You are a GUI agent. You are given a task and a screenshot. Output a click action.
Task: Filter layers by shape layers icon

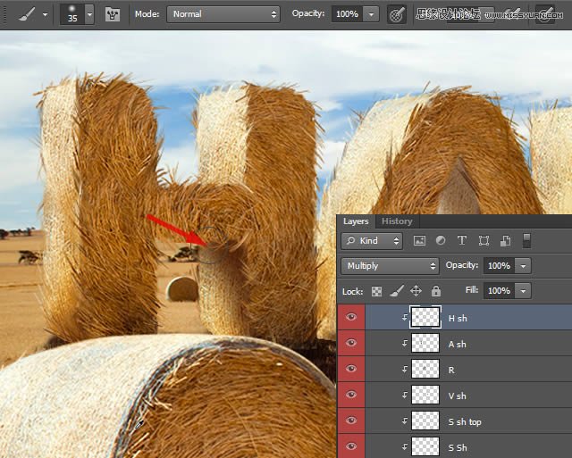point(484,241)
